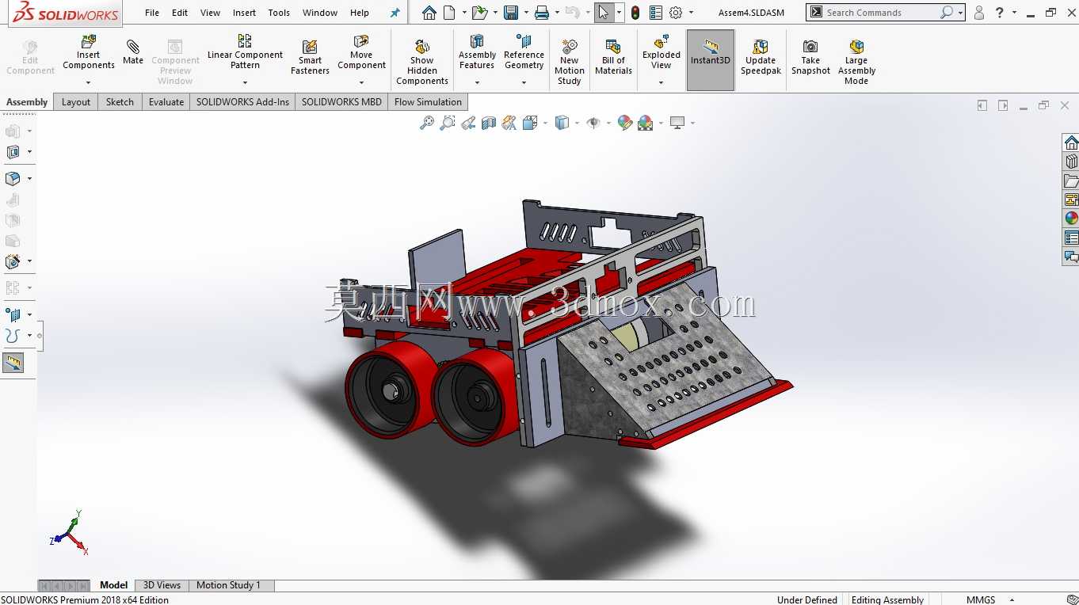Toggle Large Assembly Mode
This screenshot has width=1079, height=605.
[856, 62]
